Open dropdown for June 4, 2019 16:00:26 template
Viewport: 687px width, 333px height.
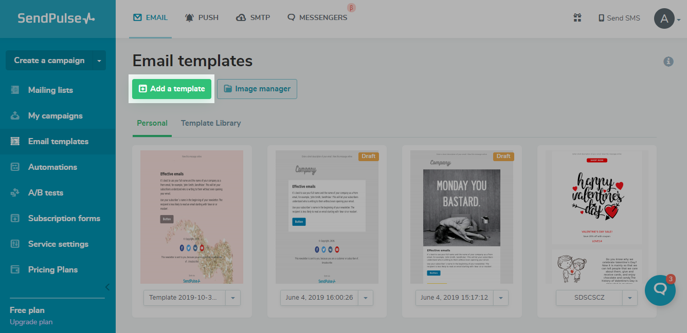pos(366,298)
